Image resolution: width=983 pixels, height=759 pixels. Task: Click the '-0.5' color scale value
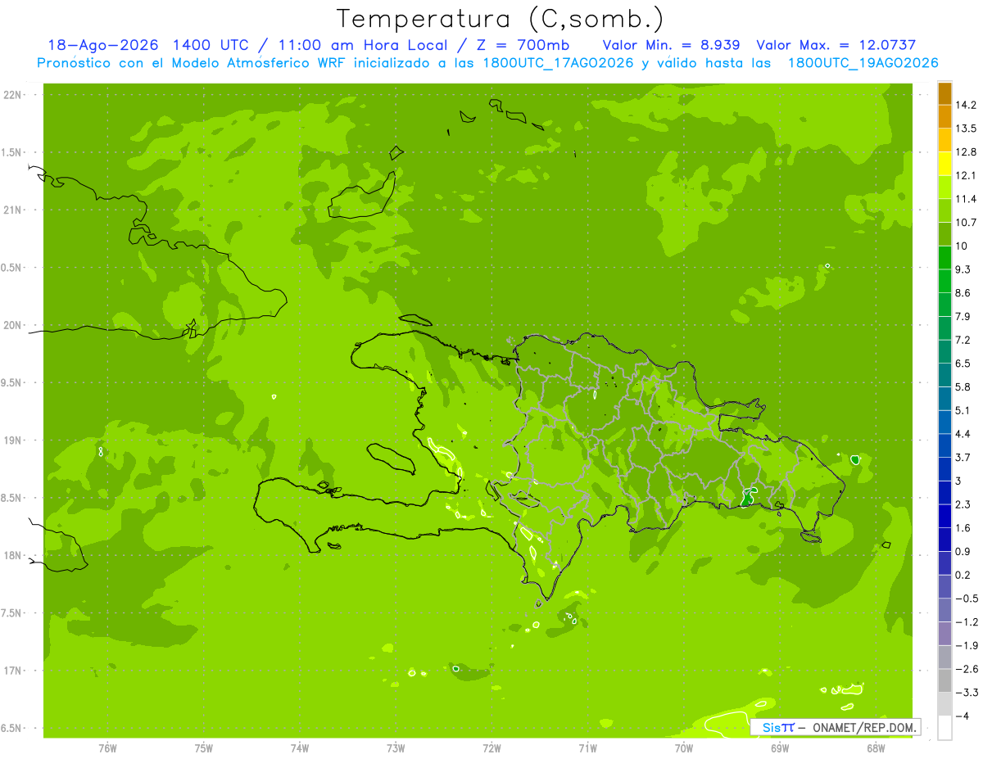967,598
